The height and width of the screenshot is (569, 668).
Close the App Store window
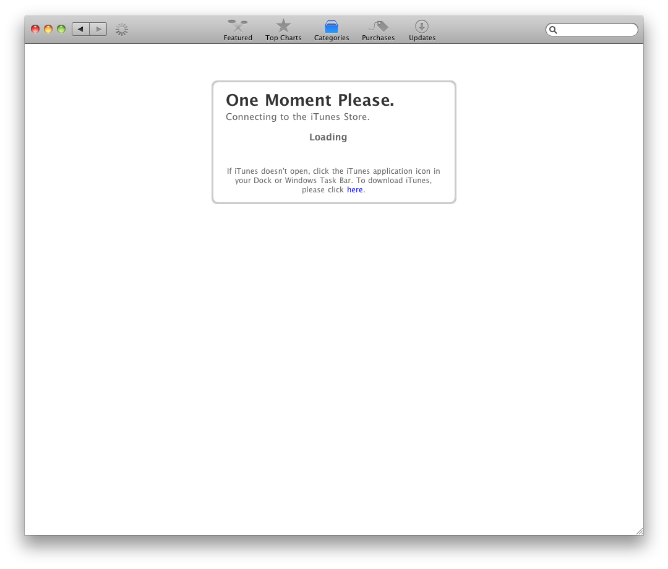pos(35,29)
